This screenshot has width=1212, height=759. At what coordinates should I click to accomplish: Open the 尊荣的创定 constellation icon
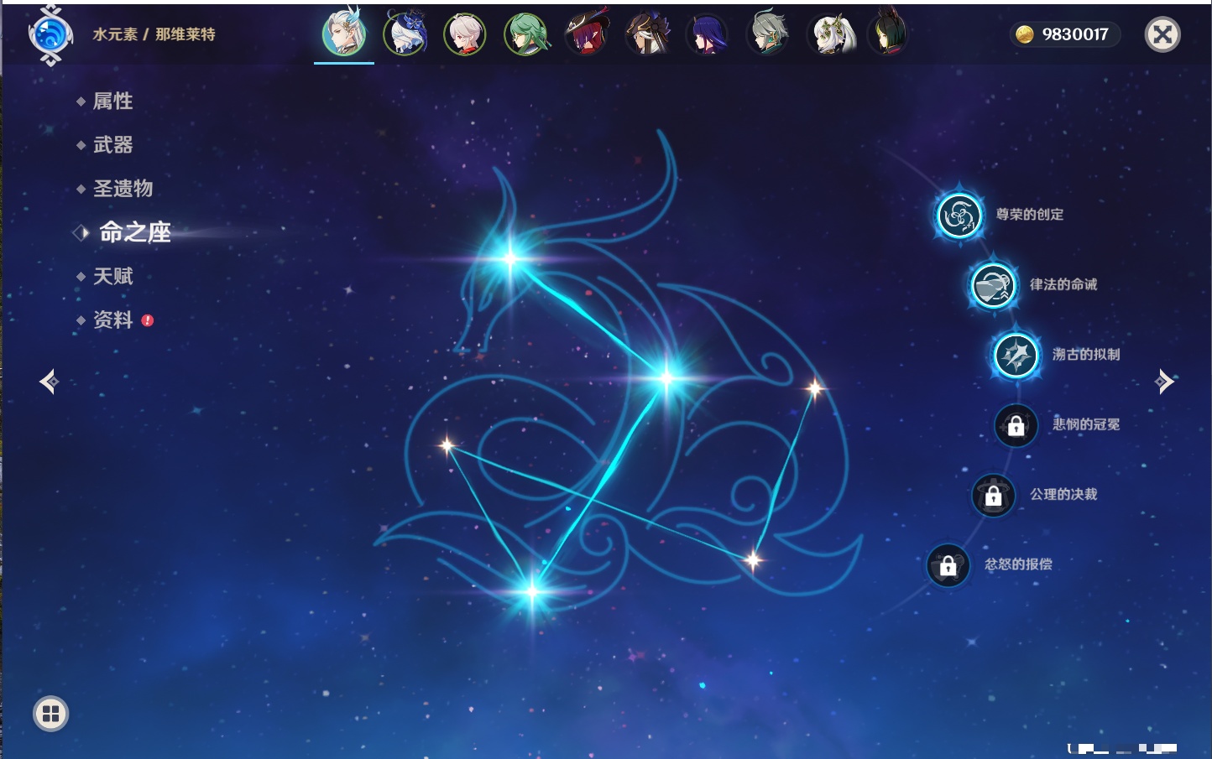click(x=959, y=216)
